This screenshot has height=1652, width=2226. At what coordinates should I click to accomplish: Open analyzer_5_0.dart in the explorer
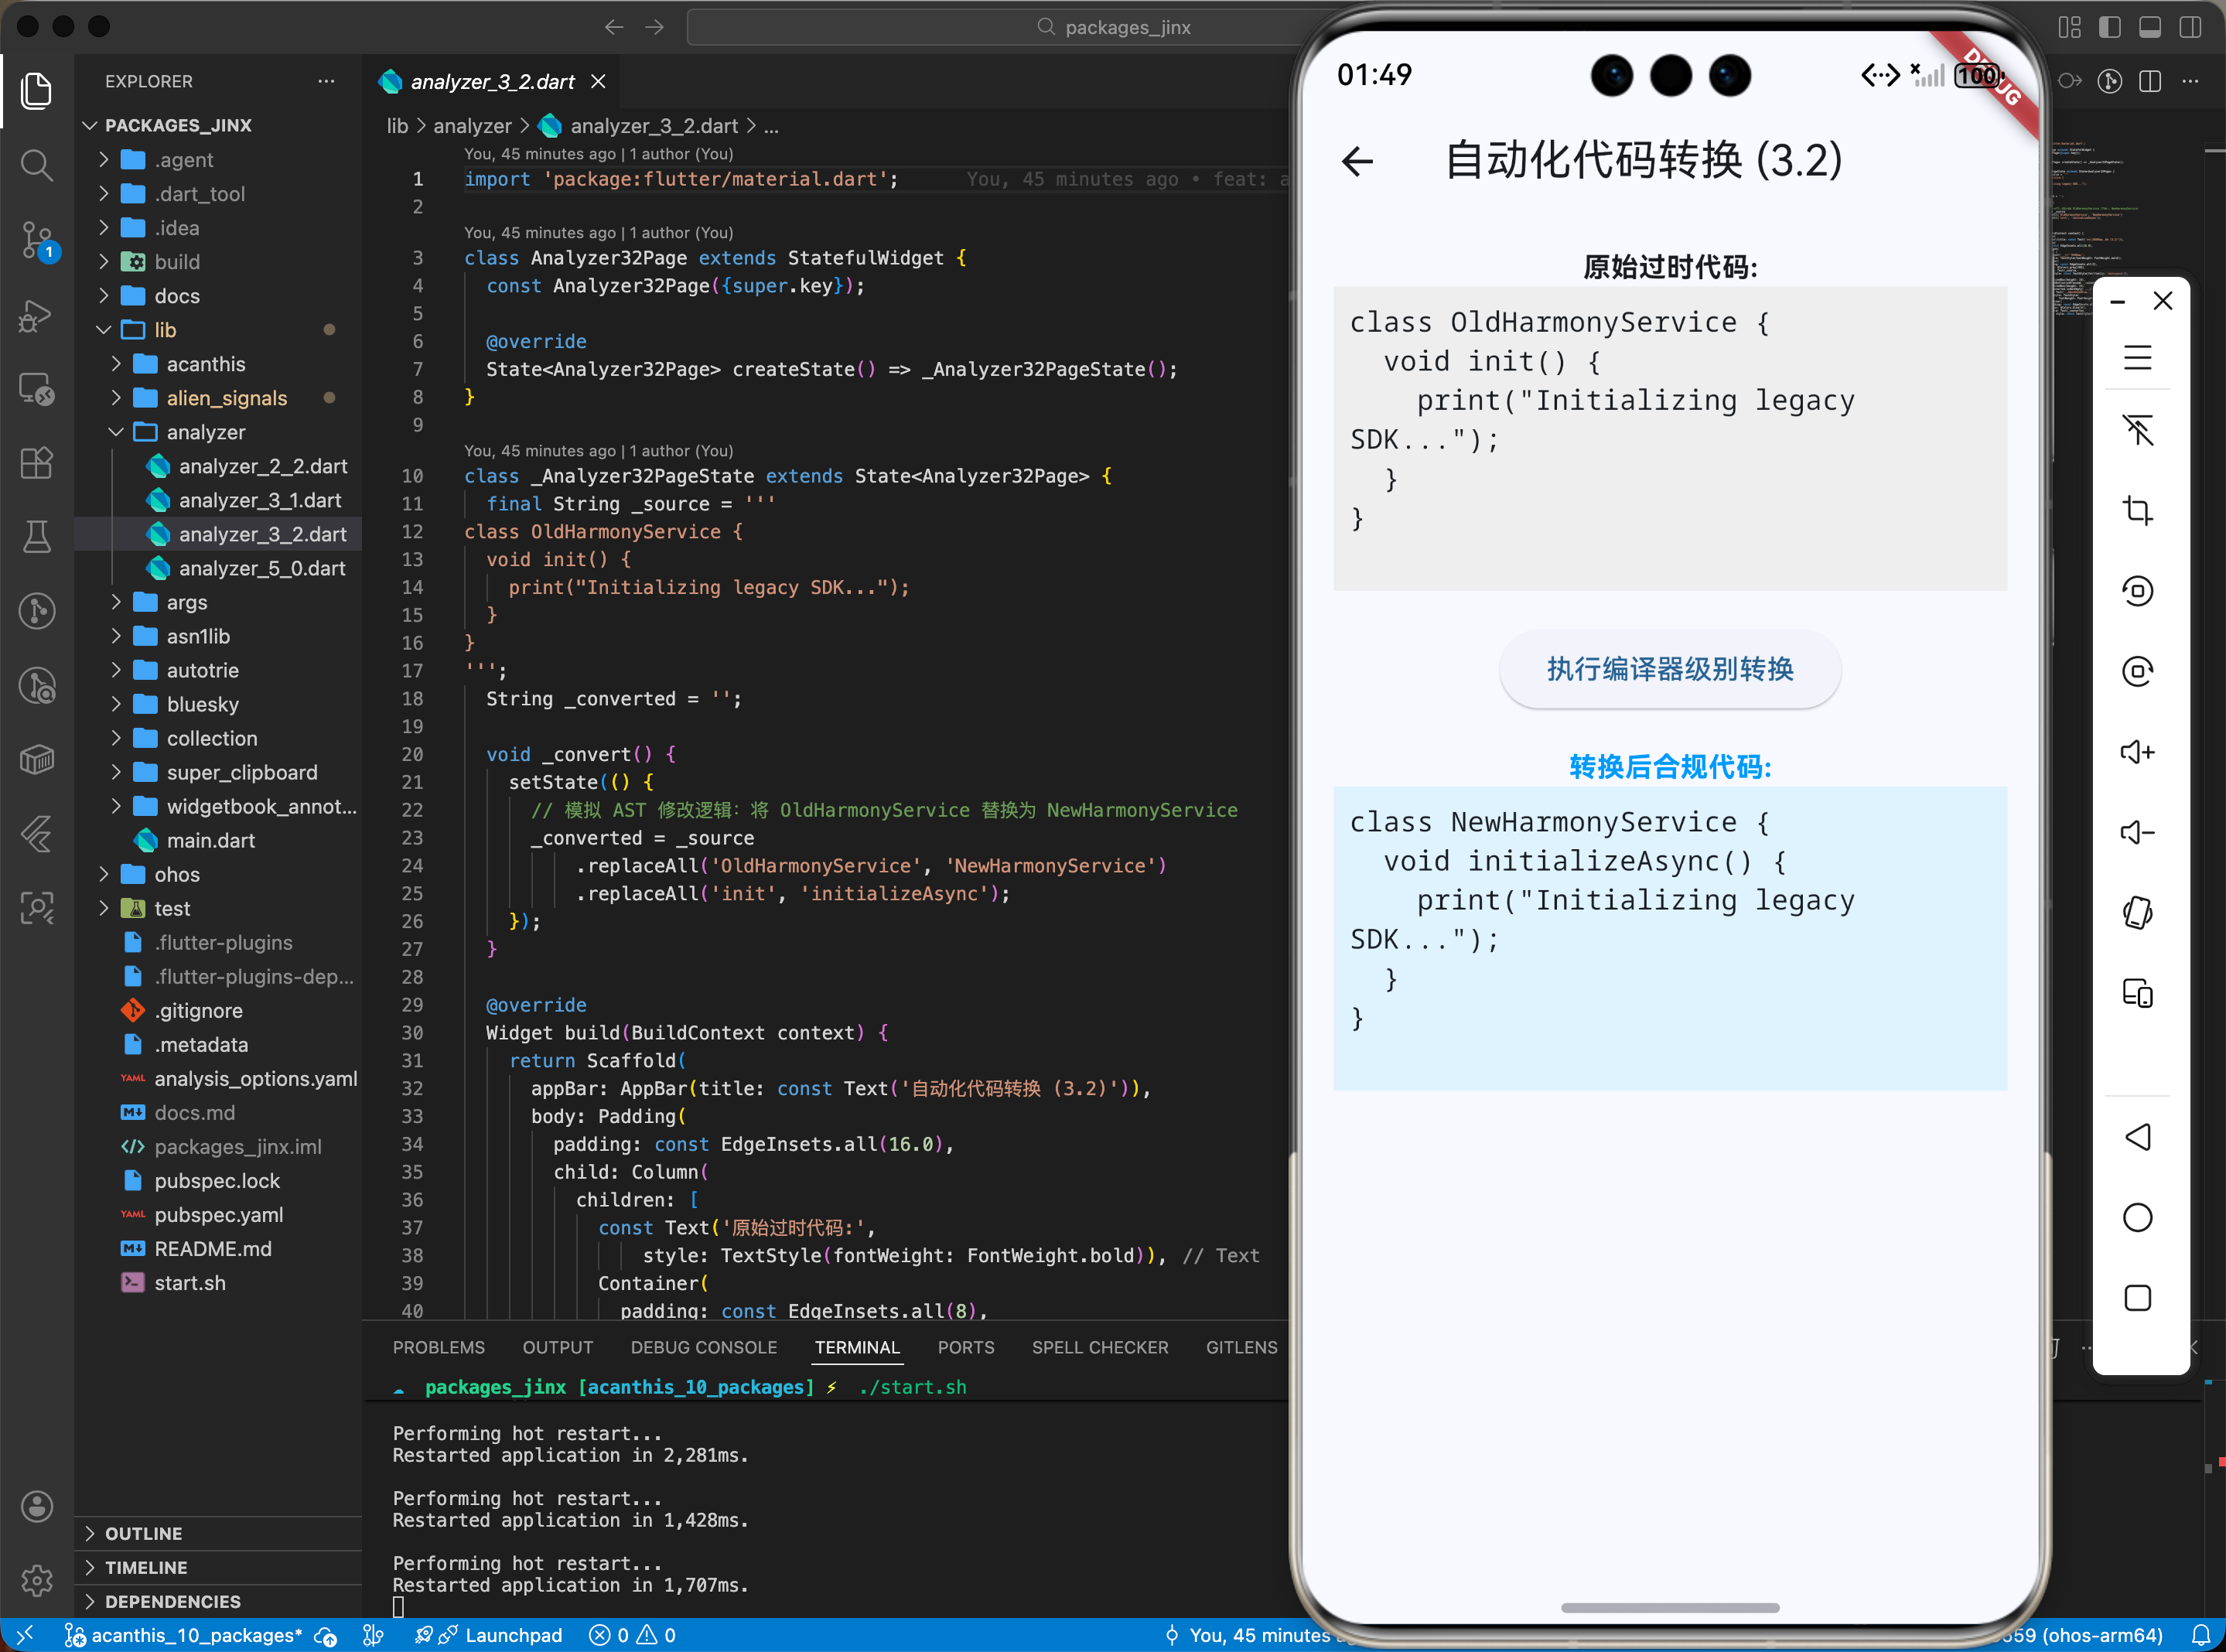tap(261, 568)
